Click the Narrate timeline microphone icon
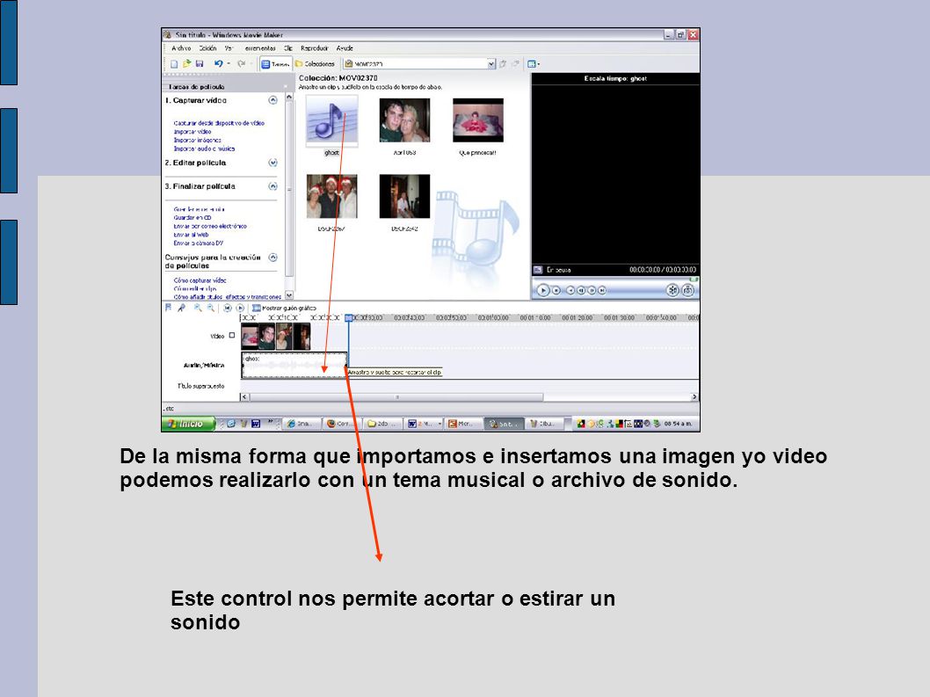The width and height of the screenshot is (930, 697). [x=181, y=308]
